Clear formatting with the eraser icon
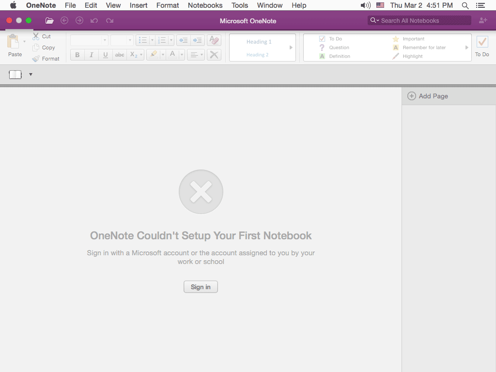The height and width of the screenshot is (372, 496). [214, 41]
